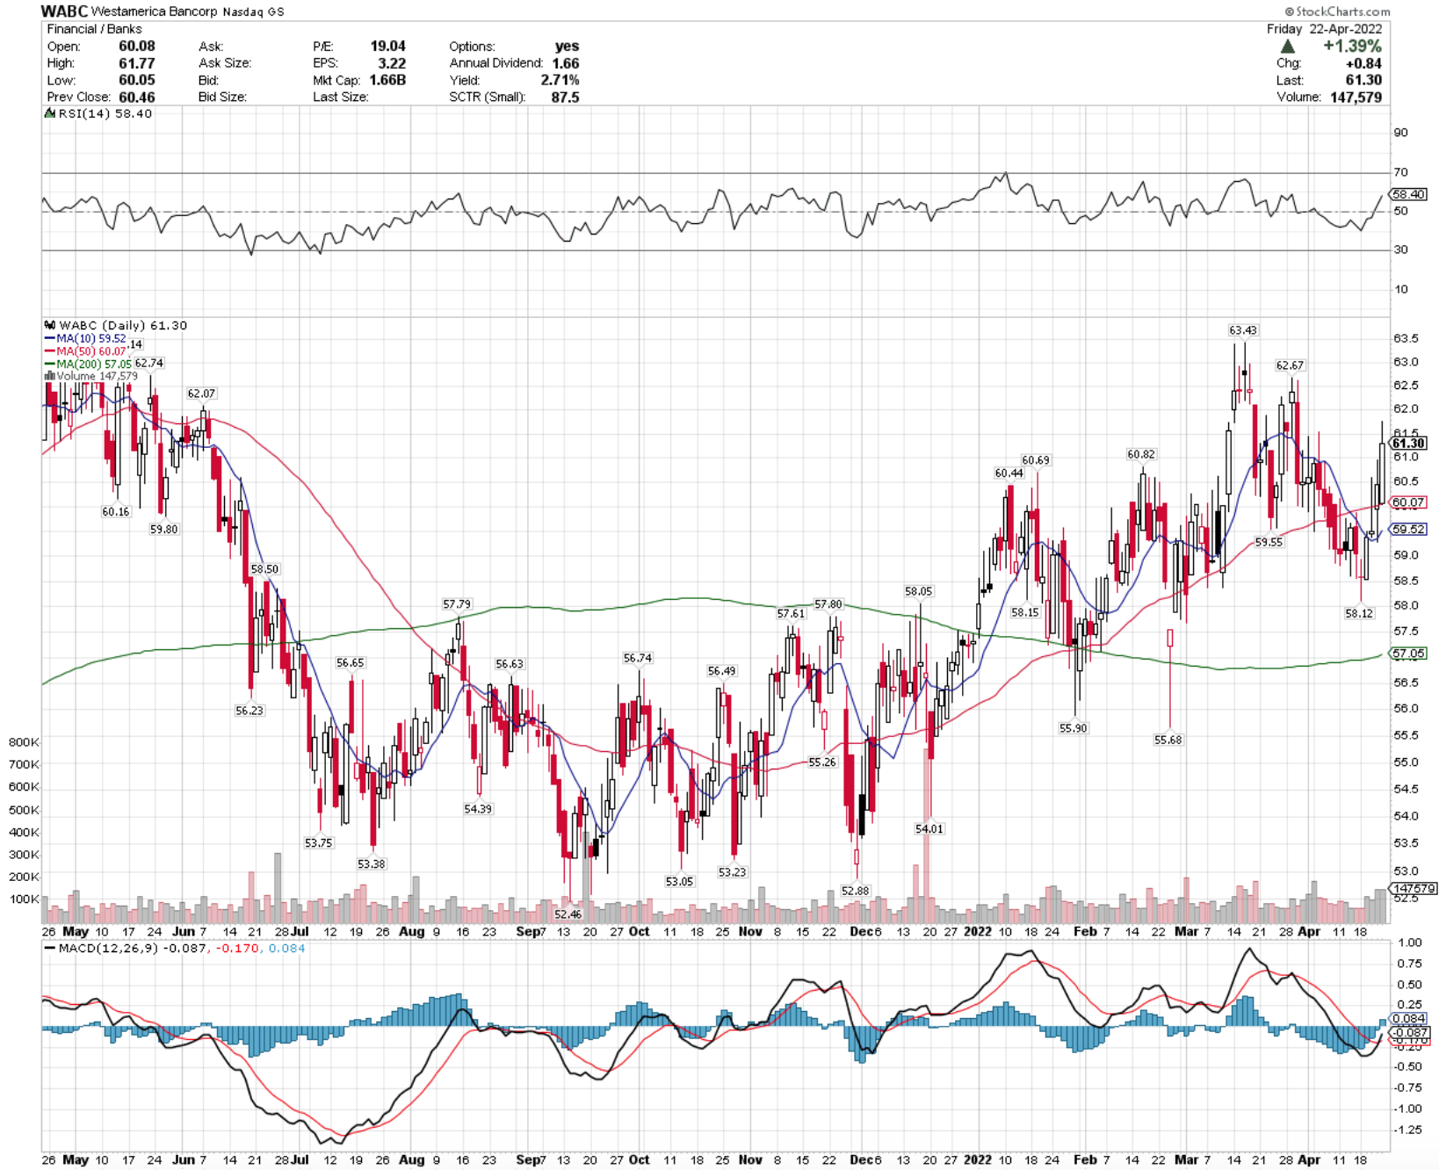This screenshot has height=1170, width=1439.
Task: Click the Options value yes
Action: coord(567,46)
